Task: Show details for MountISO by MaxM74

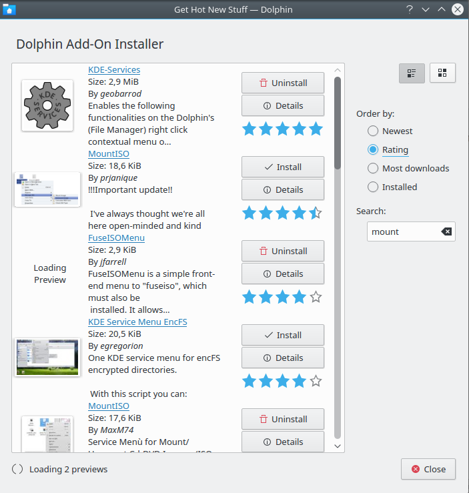Action: tap(283, 442)
